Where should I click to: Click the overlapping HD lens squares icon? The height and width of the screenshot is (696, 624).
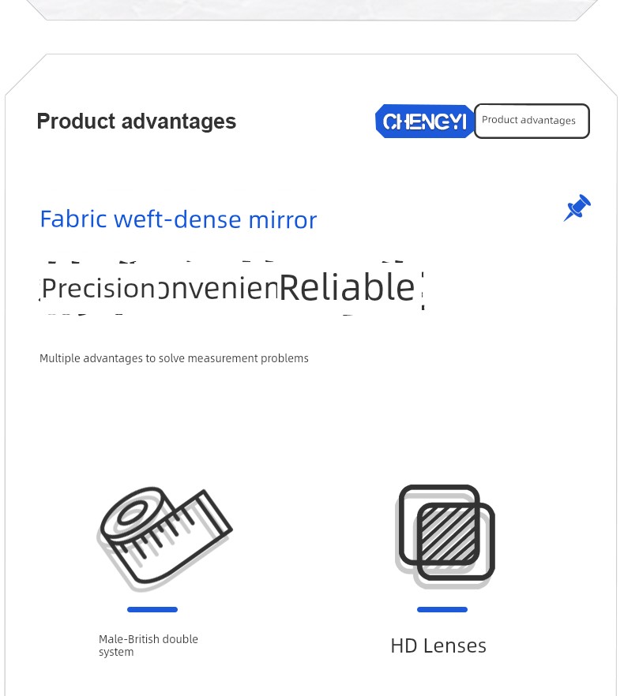445,537
